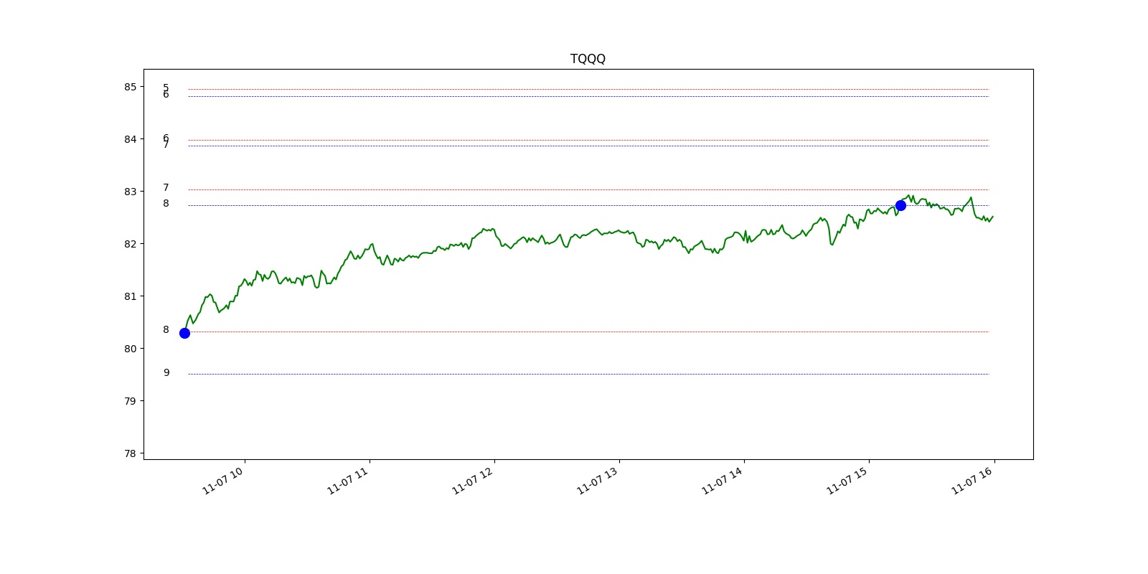Click the x-axis label 11-07 15
The image size is (1148, 574).
coord(847,481)
